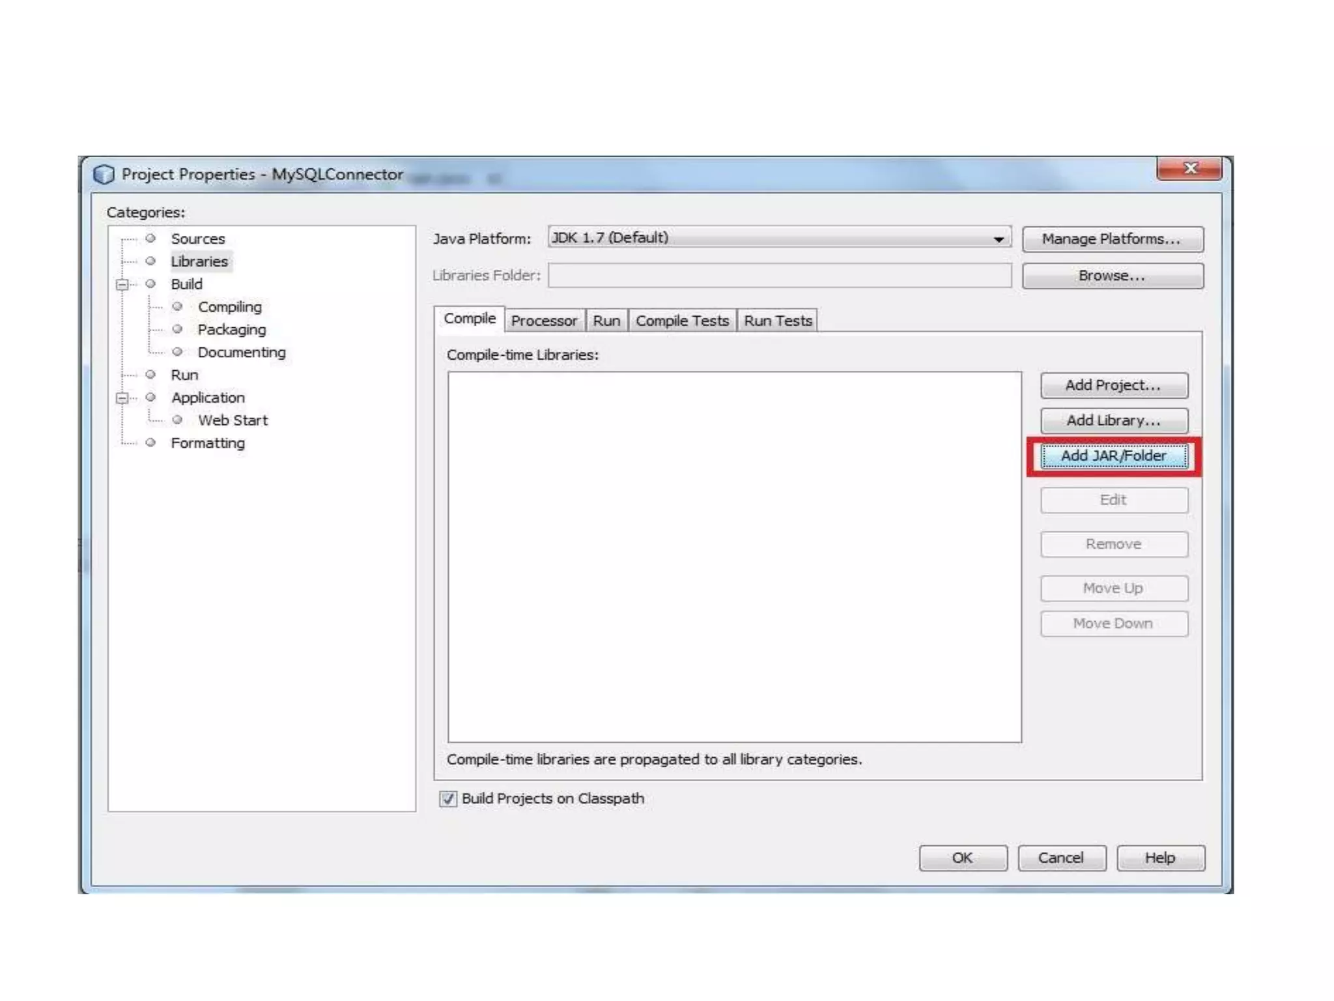Click the Project Properties title bar icon

click(104, 175)
